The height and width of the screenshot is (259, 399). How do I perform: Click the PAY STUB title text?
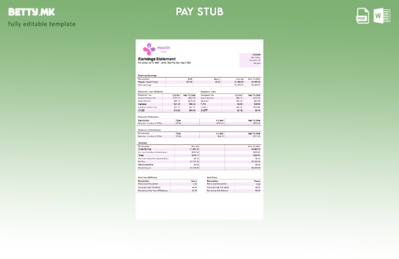[199, 12]
